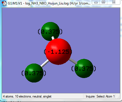Select the red nitrogen atom labeled -1.125
This screenshot has height=102, width=122.
point(58,52)
